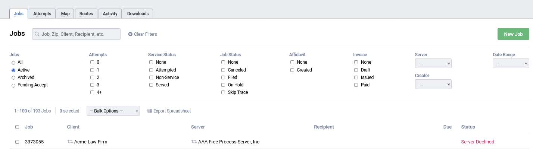Image resolution: width=533 pixels, height=149 pixels.
Task: Click the sync icon beside AAA Free Process Server
Action: tap(194, 142)
